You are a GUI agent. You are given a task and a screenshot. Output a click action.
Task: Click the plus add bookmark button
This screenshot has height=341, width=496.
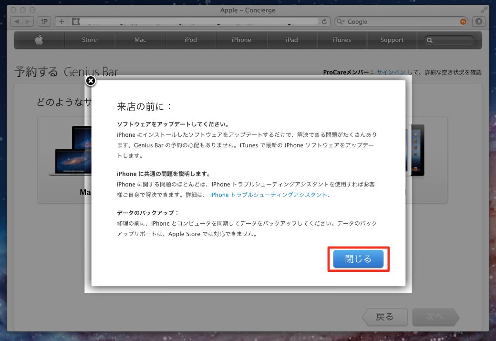(x=62, y=21)
